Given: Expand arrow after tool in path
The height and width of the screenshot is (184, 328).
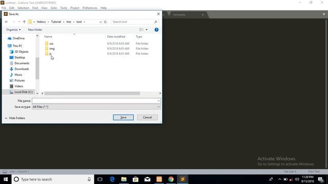Looking at the screenshot, I should [85, 21].
